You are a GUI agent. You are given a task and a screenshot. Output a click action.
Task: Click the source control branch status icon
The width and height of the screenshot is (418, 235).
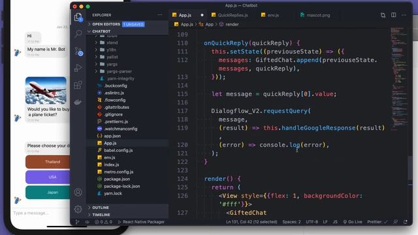click(78, 222)
